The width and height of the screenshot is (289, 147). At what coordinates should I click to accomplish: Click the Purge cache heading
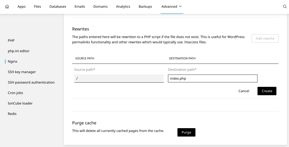point(84,123)
